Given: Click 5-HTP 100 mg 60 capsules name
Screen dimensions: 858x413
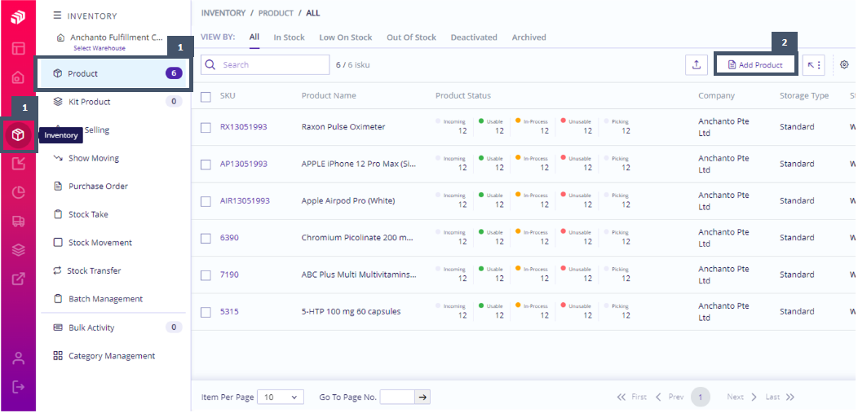Looking at the screenshot, I should [351, 312].
